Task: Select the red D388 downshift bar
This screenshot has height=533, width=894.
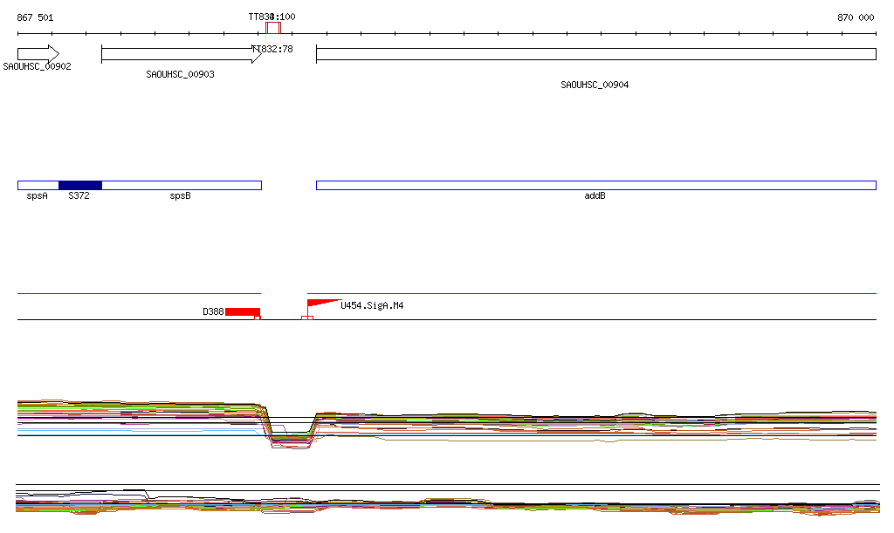Action: click(242, 311)
